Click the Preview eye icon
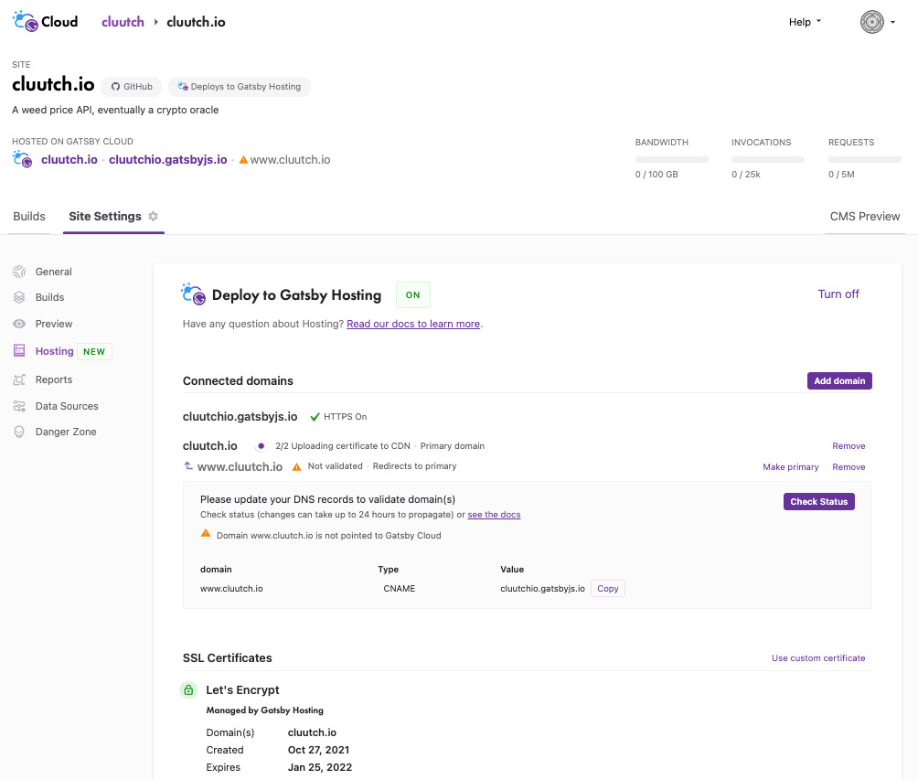 click(x=19, y=324)
